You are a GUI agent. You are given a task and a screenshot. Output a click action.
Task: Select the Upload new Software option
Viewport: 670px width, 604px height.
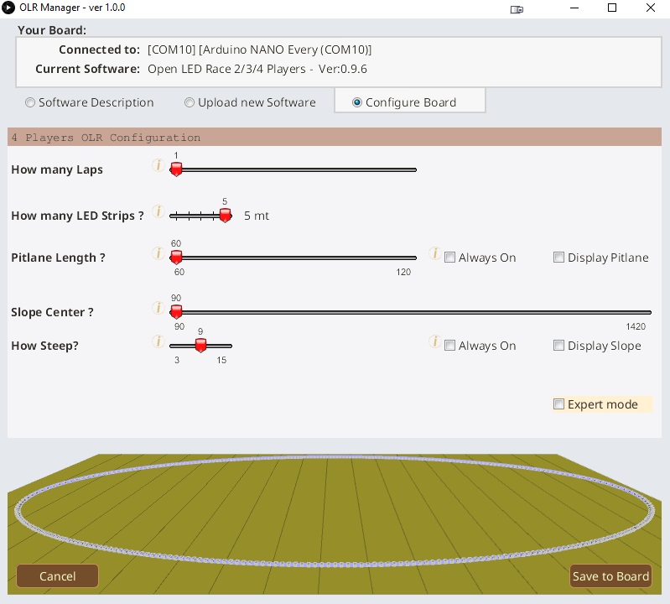click(x=189, y=102)
